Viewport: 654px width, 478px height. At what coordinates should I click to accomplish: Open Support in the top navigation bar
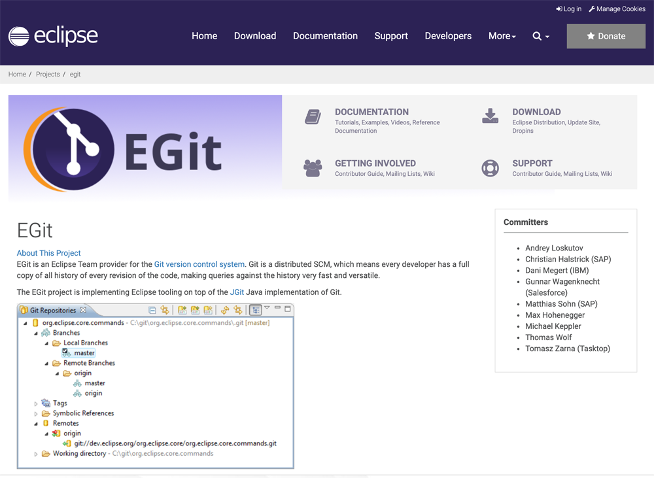tap(391, 36)
